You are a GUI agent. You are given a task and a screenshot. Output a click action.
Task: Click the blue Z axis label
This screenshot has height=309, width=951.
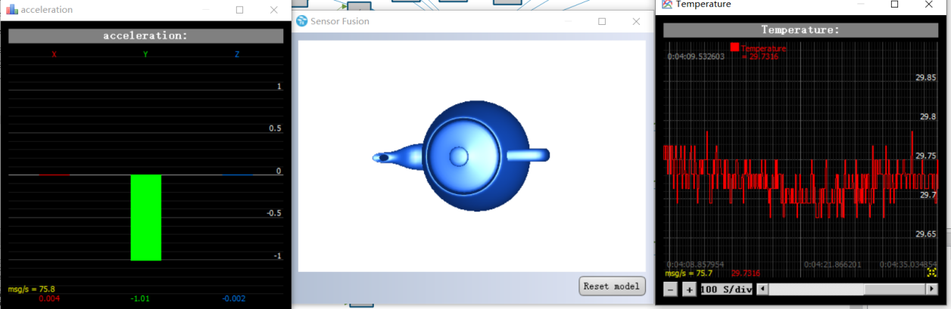pos(237,54)
